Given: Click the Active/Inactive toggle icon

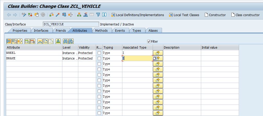Looking at the screenshot, I should coord(30,15).
